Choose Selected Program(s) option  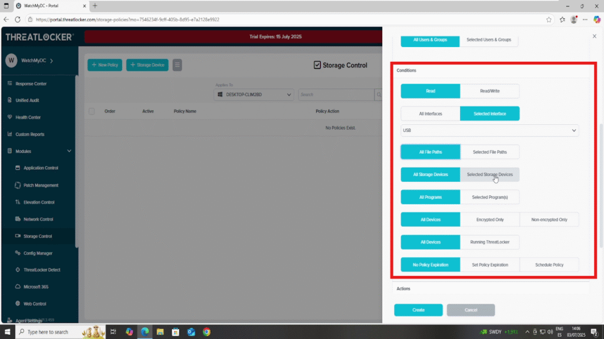click(x=490, y=197)
